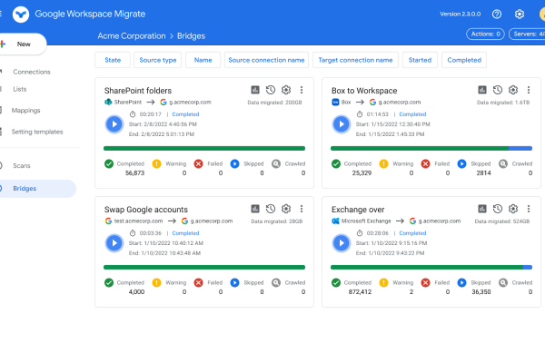Start the Swap Google accounts bridge play button
Viewport: 545px width, 363px height.
click(114, 243)
